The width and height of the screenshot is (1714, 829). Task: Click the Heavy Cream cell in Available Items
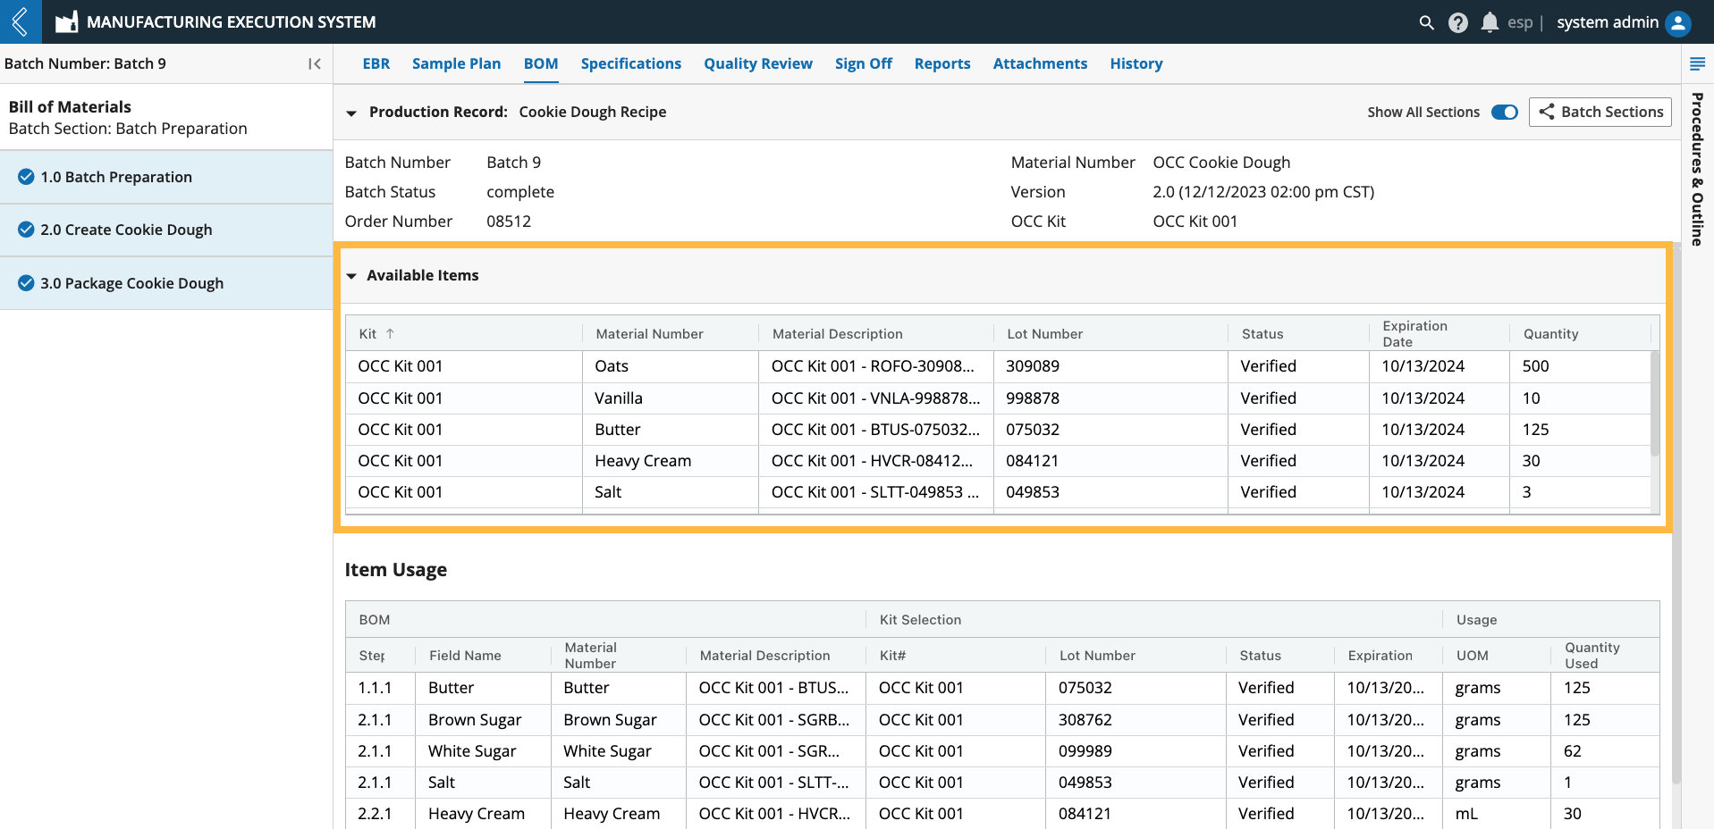click(x=643, y=461)
